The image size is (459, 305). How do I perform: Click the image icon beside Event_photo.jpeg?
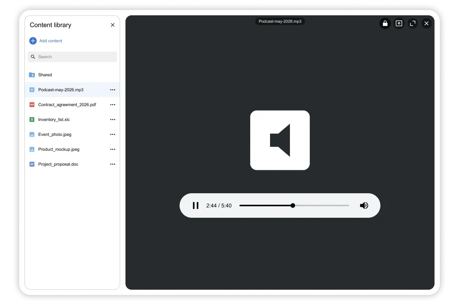click(x=32, y=134)
